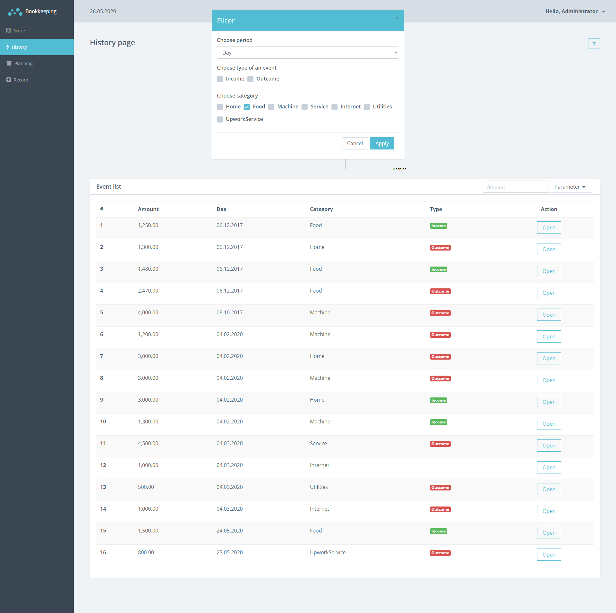Enable the UpworkService category checkbox
The width and height of the screenshot is (616, 613).
[x=220, y=120]
